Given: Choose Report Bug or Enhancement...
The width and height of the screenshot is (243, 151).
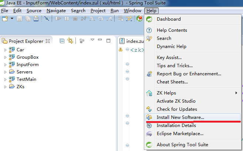Looking at the screenshot, I should [193, 74].
